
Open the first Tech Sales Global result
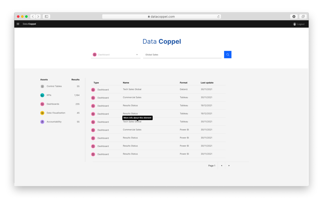click(132, 90)
